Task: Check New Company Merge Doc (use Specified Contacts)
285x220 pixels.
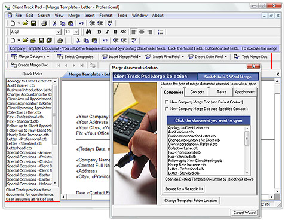Action: pyautogui.click(x=167, y=109)
